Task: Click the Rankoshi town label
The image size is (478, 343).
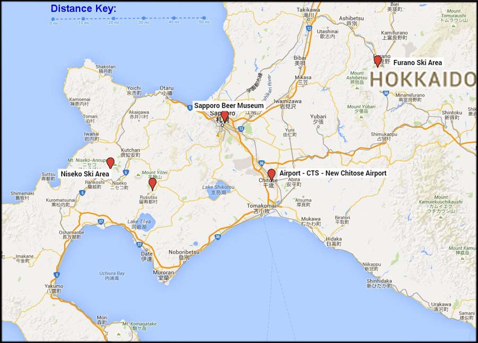Action: coord(95,184)
